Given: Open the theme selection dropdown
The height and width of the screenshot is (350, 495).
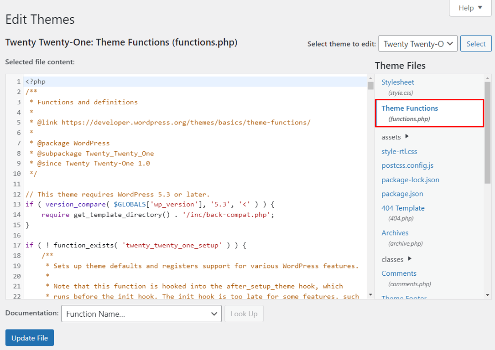Looking at the screenshot, I should 417,43.
